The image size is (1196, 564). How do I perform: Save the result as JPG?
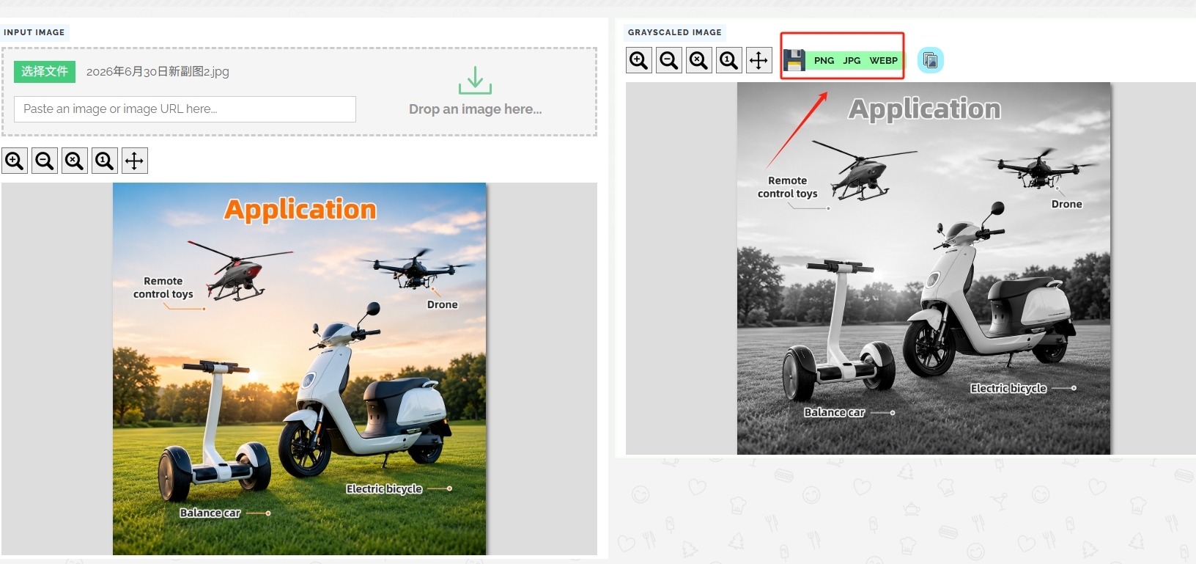click(852, 60)
